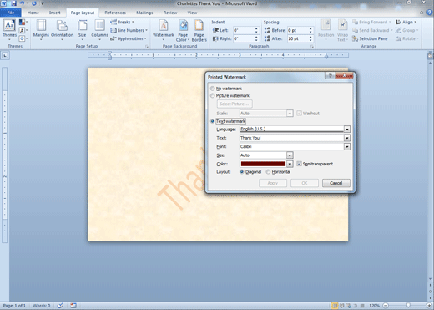Click the zoom slider handle
434x310 pixels.
(408, 306)
